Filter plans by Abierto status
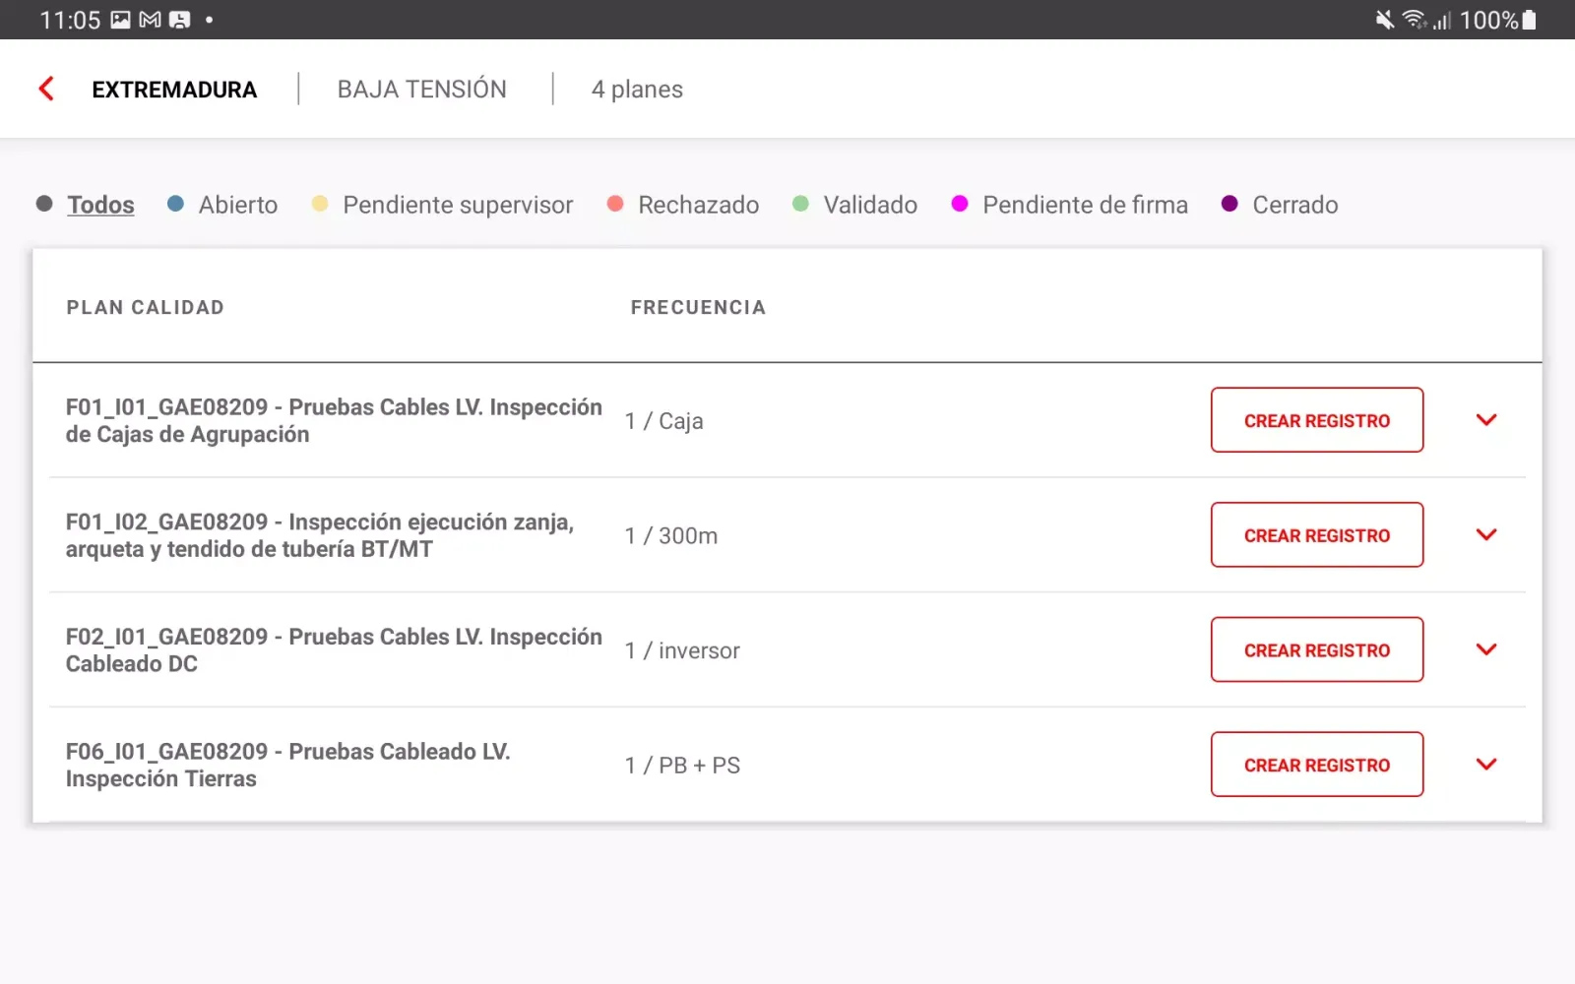 (237, 205)
